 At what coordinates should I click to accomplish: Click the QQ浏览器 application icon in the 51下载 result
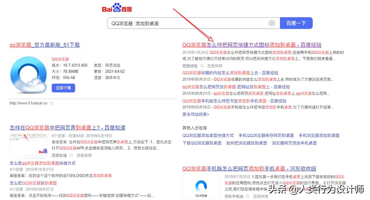(x=28, y=75)
